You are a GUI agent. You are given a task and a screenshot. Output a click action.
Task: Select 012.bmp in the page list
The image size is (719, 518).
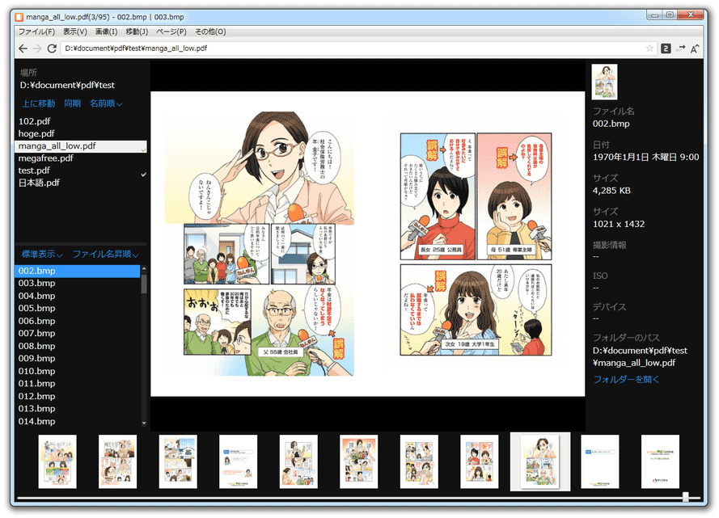pos(78,397)
